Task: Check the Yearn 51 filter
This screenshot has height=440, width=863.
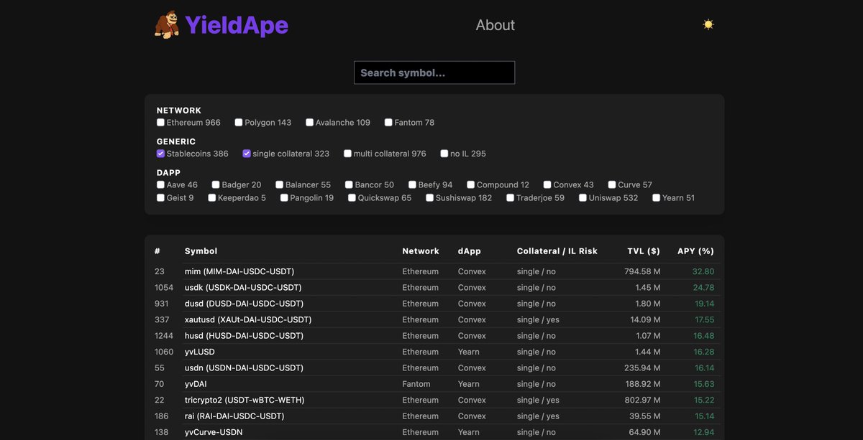Action: point(657,197)
